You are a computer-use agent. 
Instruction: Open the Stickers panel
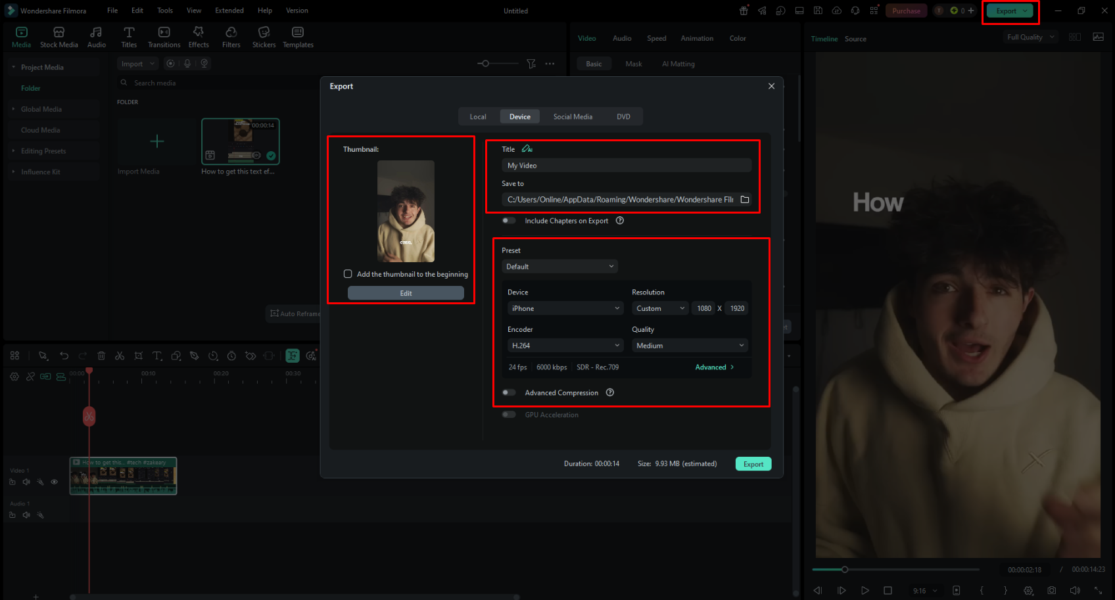(264, 37)
